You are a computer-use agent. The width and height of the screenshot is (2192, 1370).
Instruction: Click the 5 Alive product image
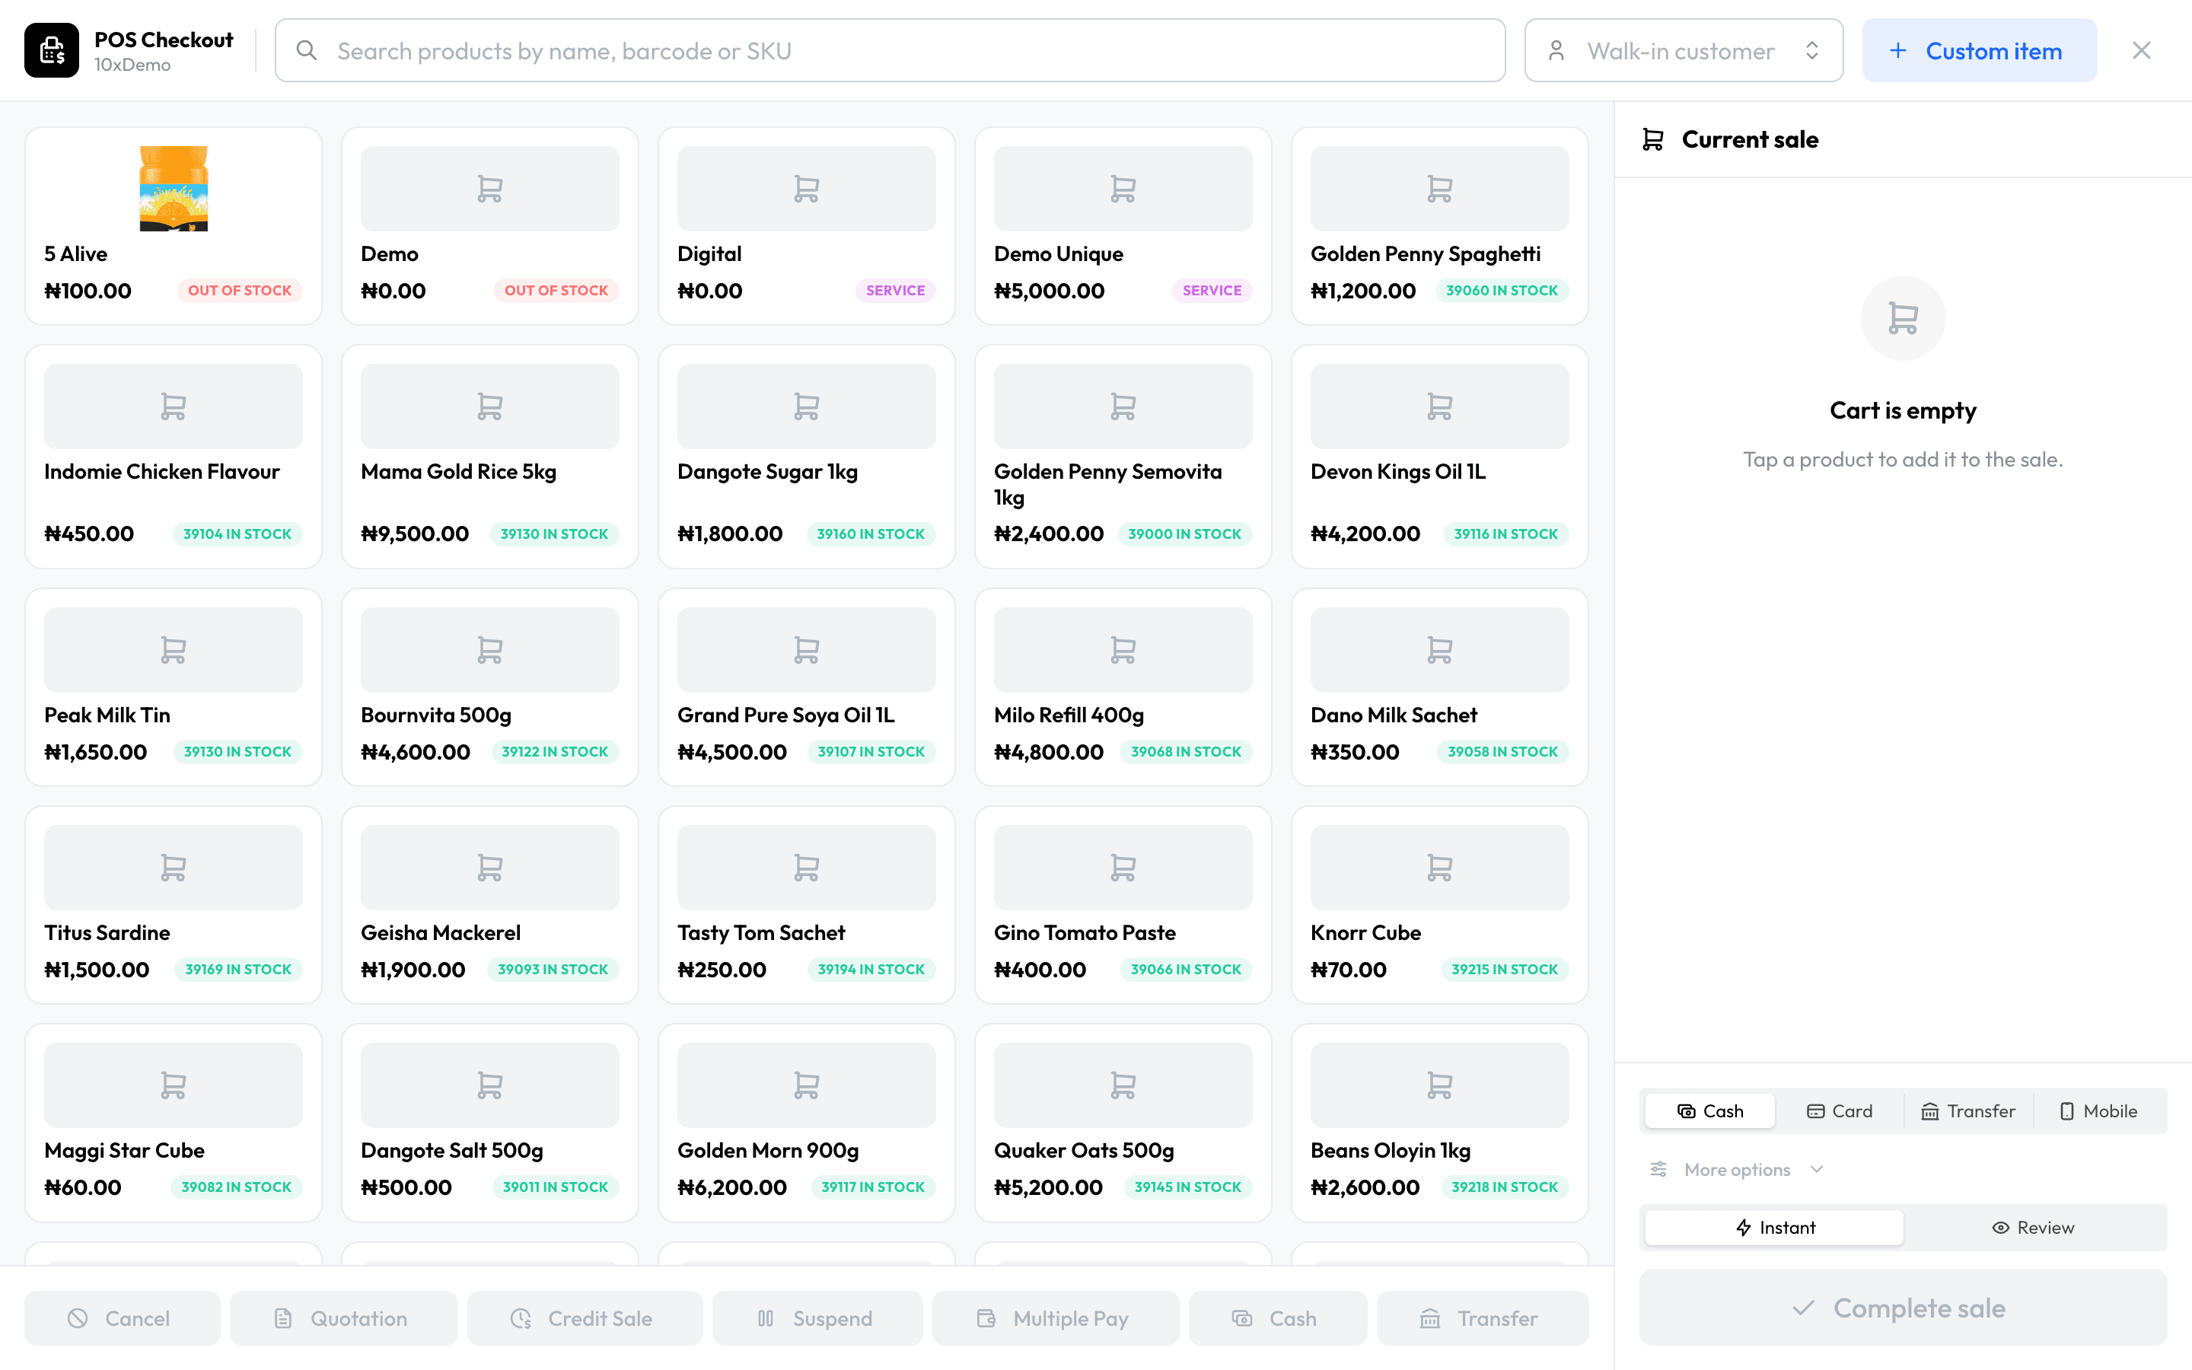(173, 189)
